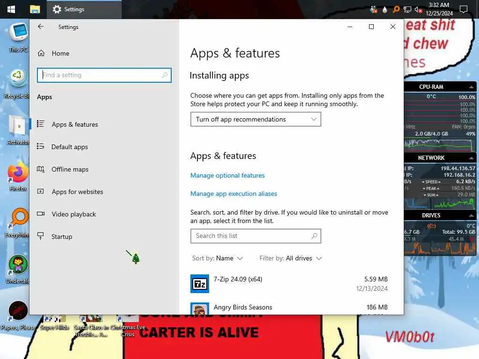
Task: Open the Sort by: Name dropdown
Action: coord(217,258)
